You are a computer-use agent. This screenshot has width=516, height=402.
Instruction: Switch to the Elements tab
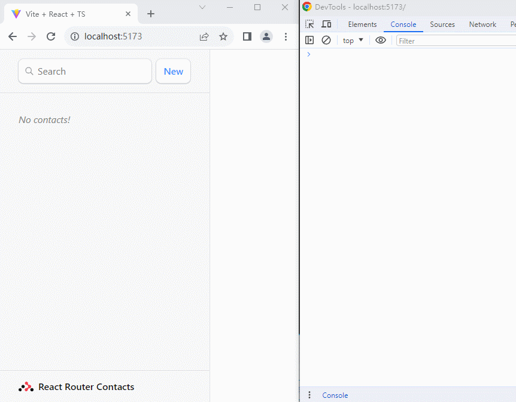362,24
